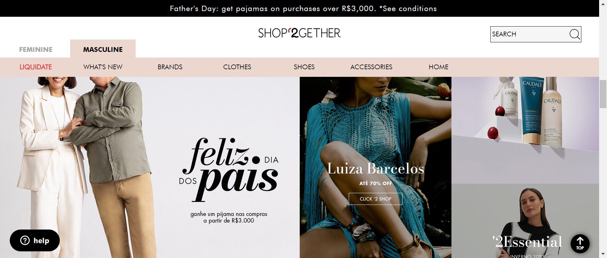Open the help chat widget
This screenshot has width=607, height=258.
(x=35, y=241)
